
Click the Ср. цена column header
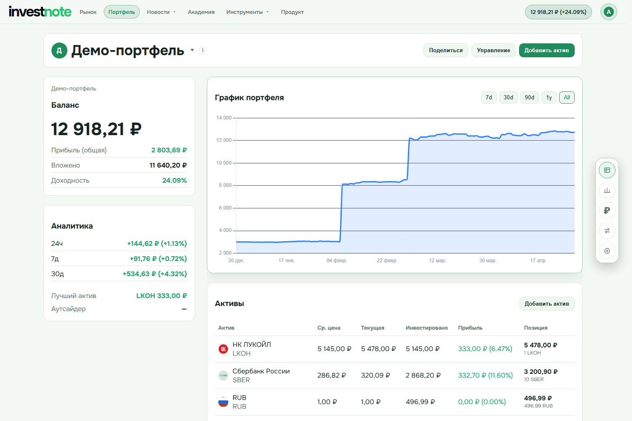[x=329, y=328]
